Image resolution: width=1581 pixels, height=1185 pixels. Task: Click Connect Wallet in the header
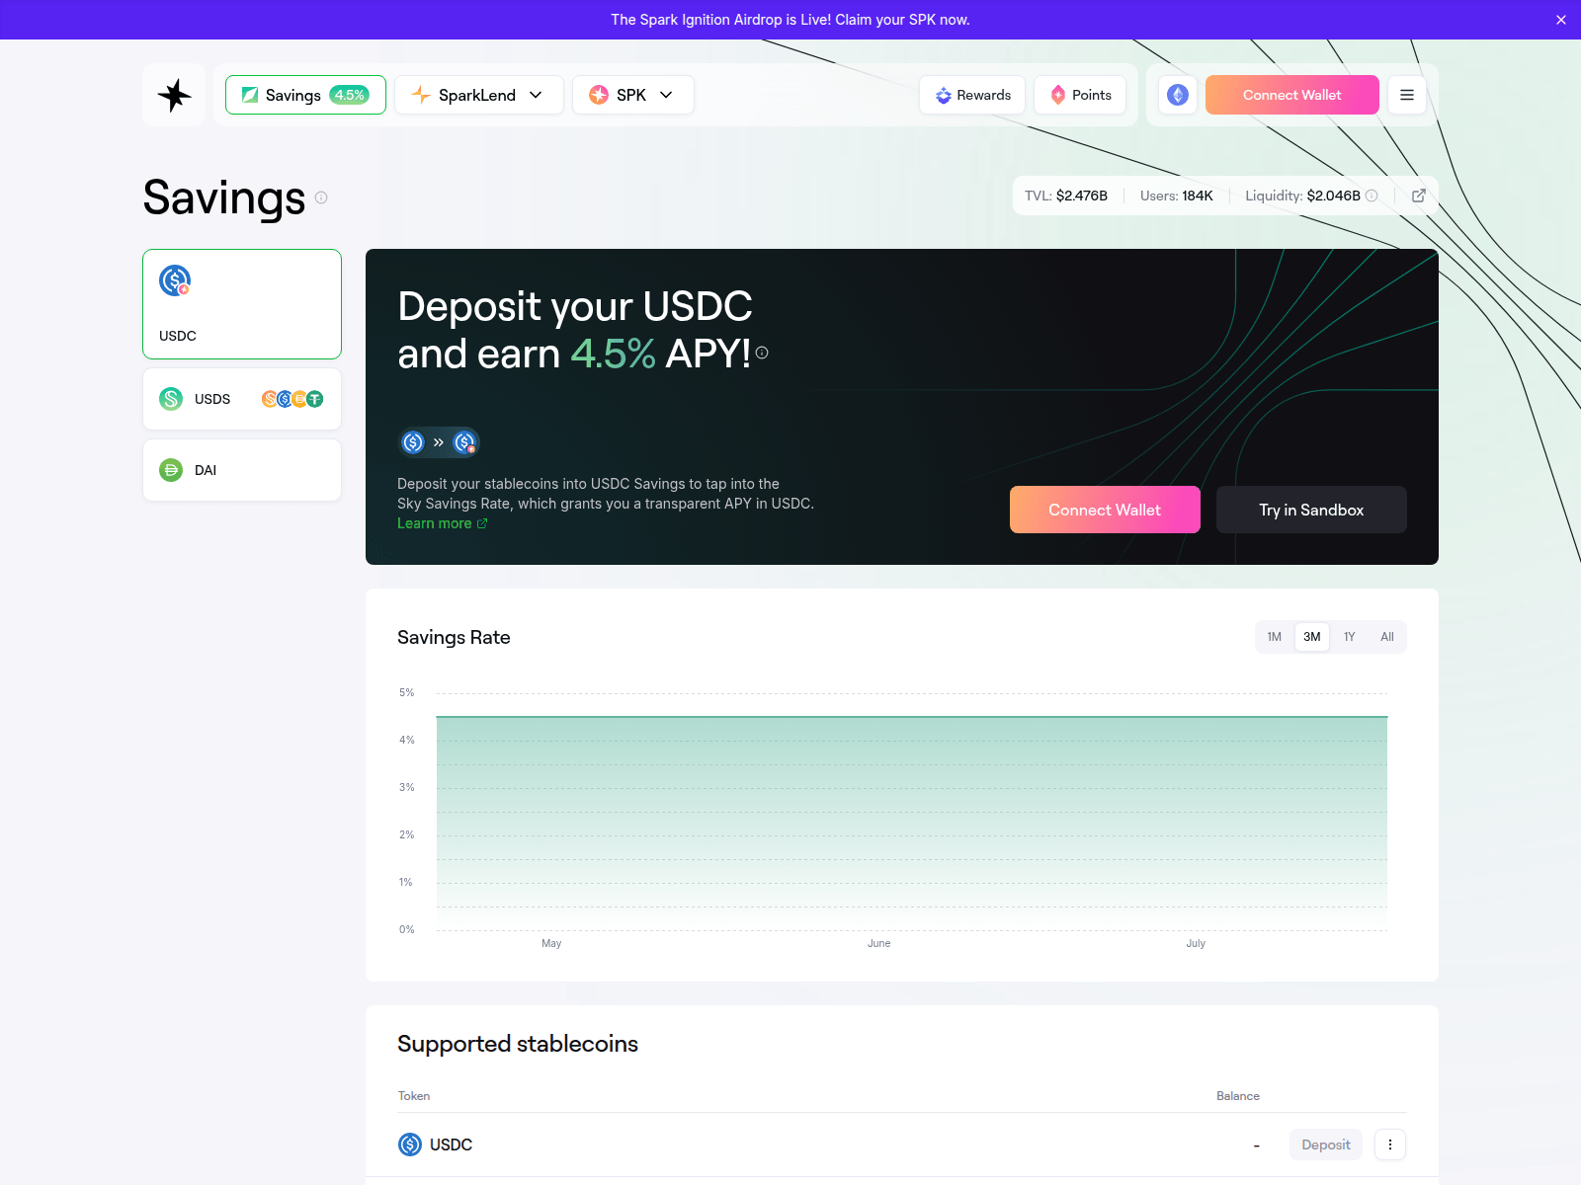(x=1292, y=95)
